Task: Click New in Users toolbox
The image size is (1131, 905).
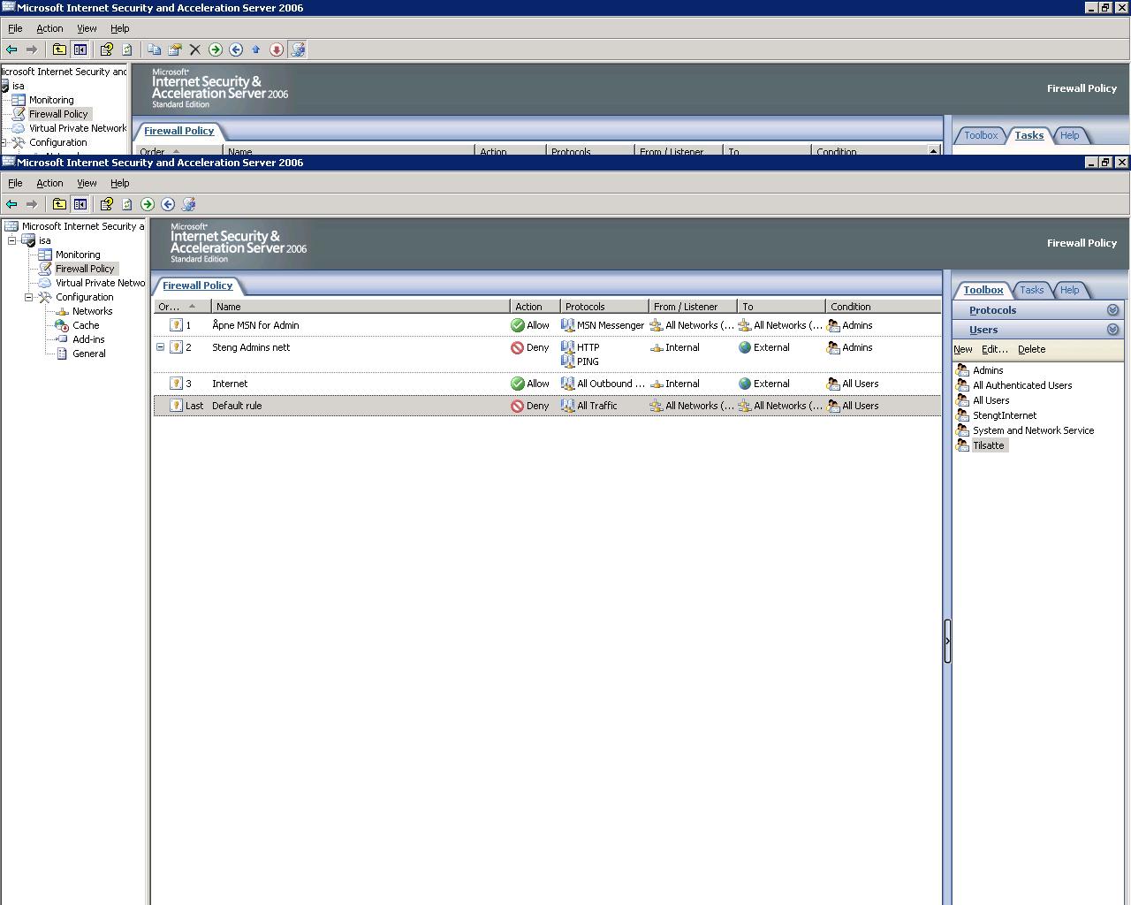Action: pyautogui.click(x=963, y=349)
